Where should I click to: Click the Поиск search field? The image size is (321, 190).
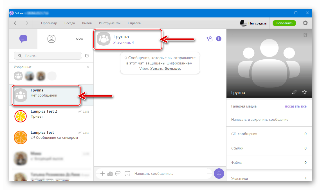[x=48, y=56]
